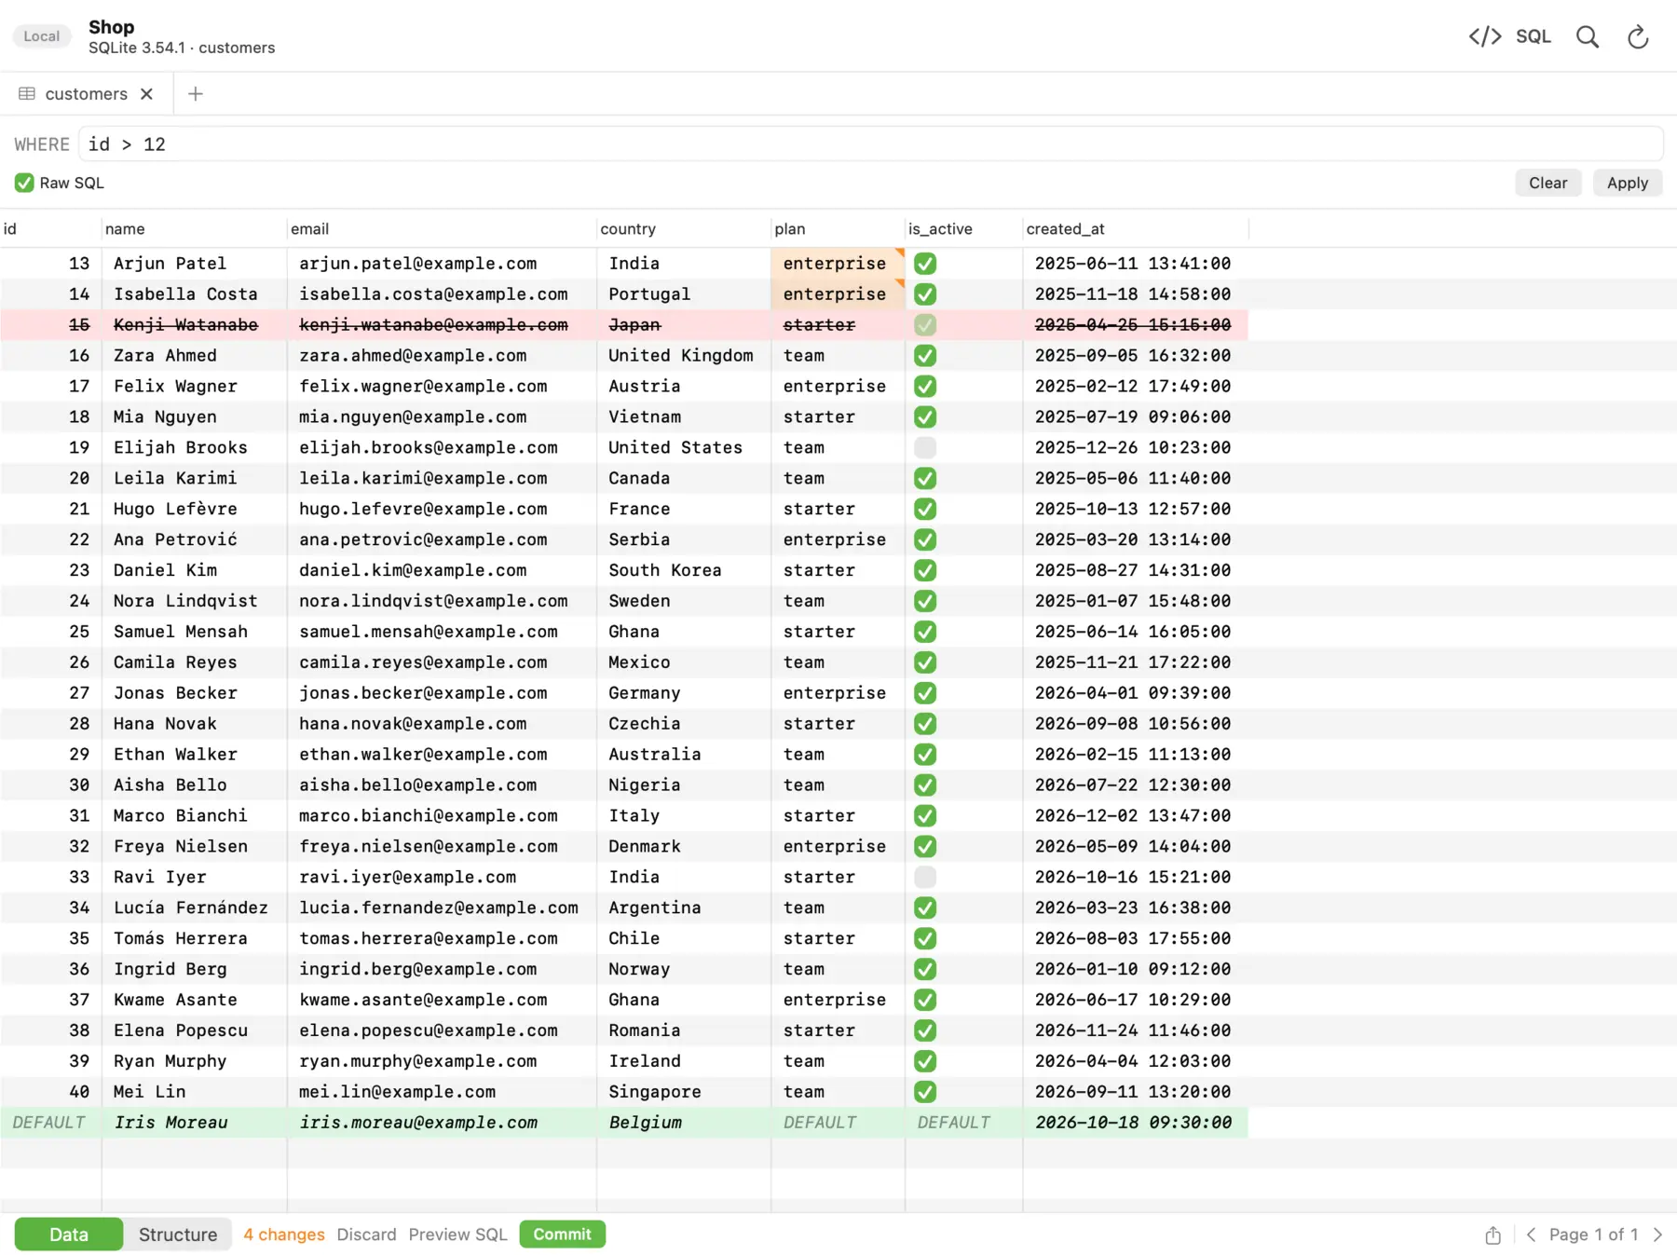This screenshot has width=1677, height=1255.
Task: Go to the next page arrow
Action: click(x=1657, y=1235)
